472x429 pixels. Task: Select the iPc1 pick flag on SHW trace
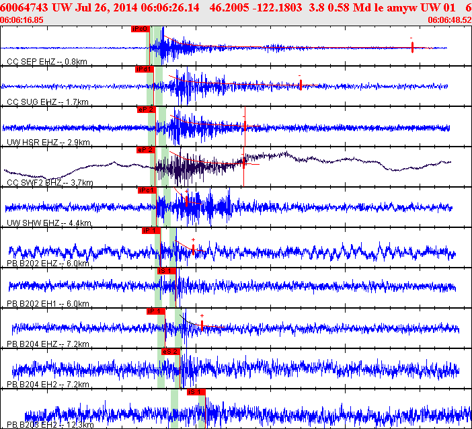147,190
